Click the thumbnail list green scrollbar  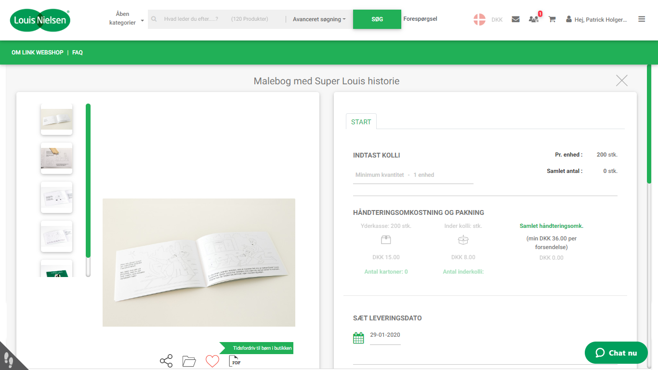click(88, 181)
